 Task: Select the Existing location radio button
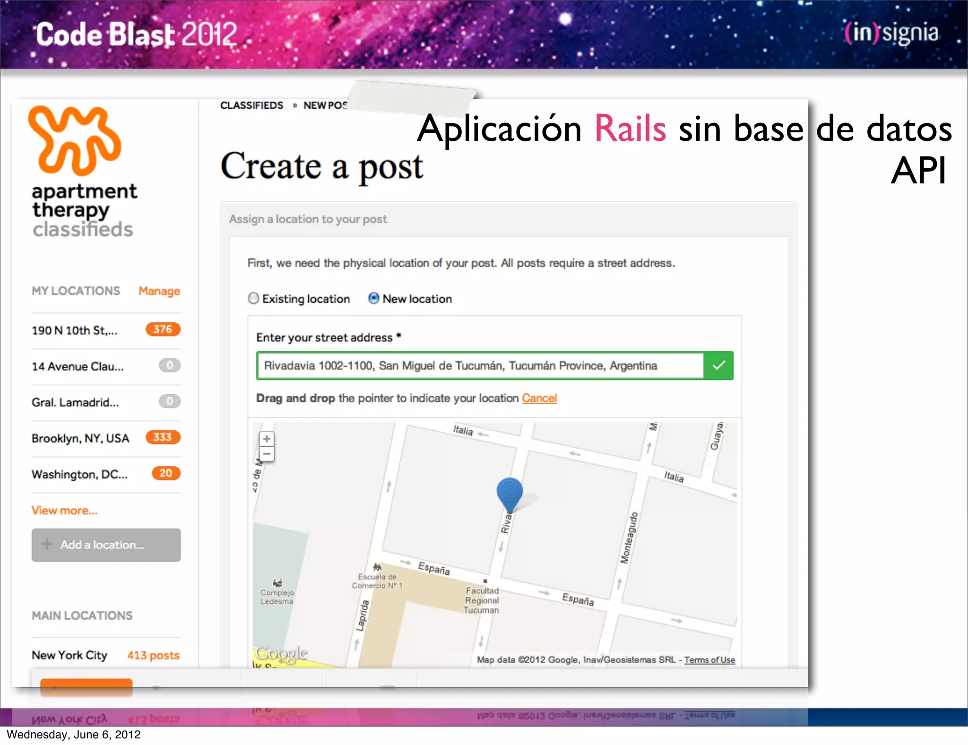(x=254, y=298)
